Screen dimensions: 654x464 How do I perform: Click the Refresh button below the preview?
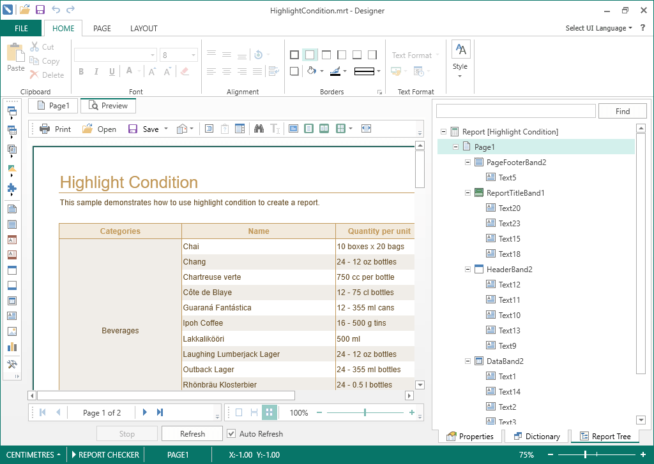pyautogui.click(x=192, y=433)
